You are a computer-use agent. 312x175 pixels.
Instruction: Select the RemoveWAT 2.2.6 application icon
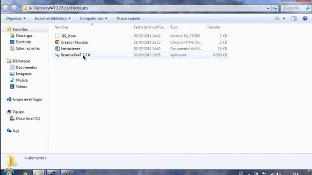coord(57,55)
